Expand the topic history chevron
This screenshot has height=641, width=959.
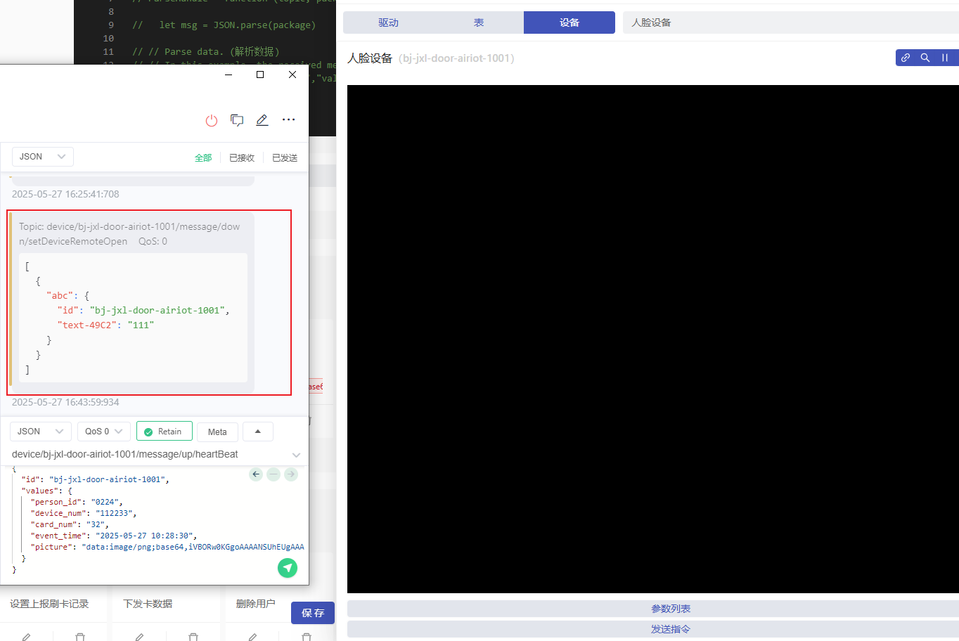pyautogui.click(x=296, y=455)
